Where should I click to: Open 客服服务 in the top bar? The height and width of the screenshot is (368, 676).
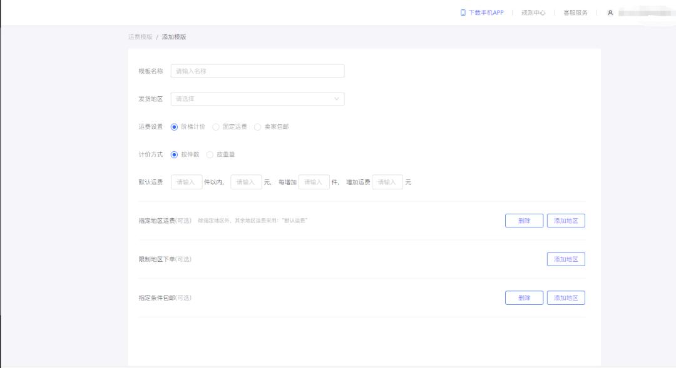(x=575, y=12)
